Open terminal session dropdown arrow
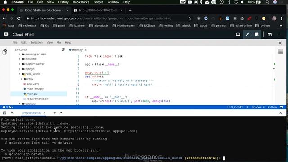Image resolution: width=288 pixels, height=162 pixels. pos(61,113)
